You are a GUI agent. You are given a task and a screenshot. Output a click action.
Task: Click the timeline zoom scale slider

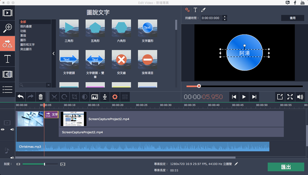point(38,164)
